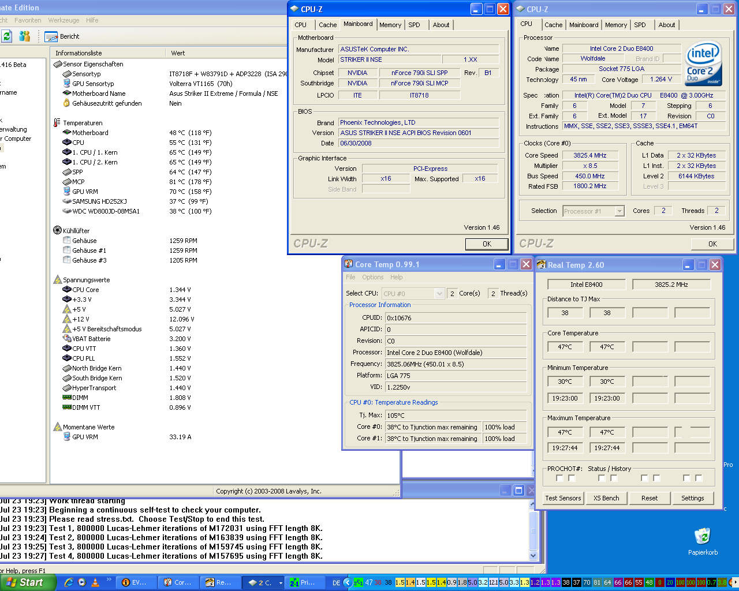The height and width of the screenshot is (591, 739).
Task: Click the Informationsliste column header
Action: click(108, 53)
